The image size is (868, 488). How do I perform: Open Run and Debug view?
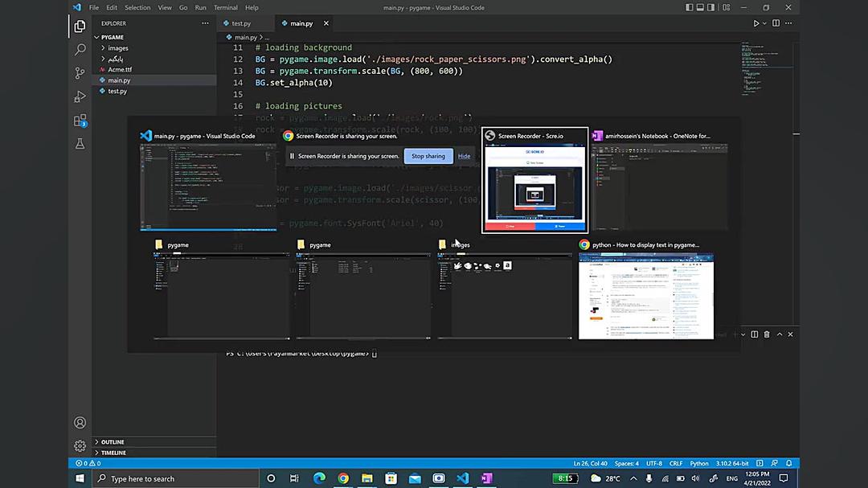click(x=80, y=96)
